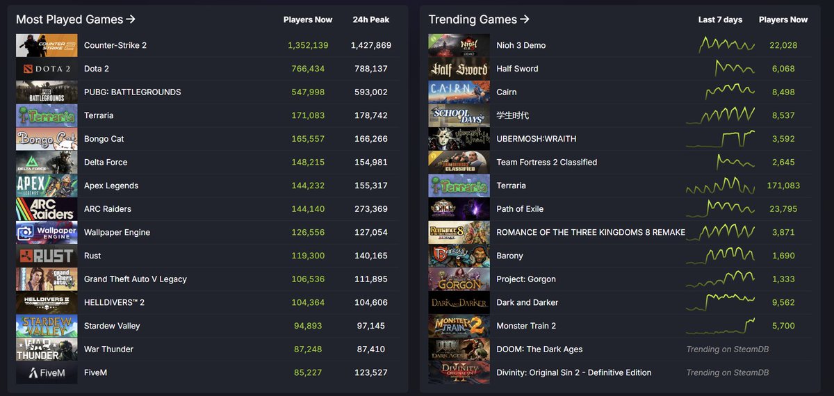834x396 pixels.
Task: Click the Dota 2 logo thumbnail
Action: [47, 69]
